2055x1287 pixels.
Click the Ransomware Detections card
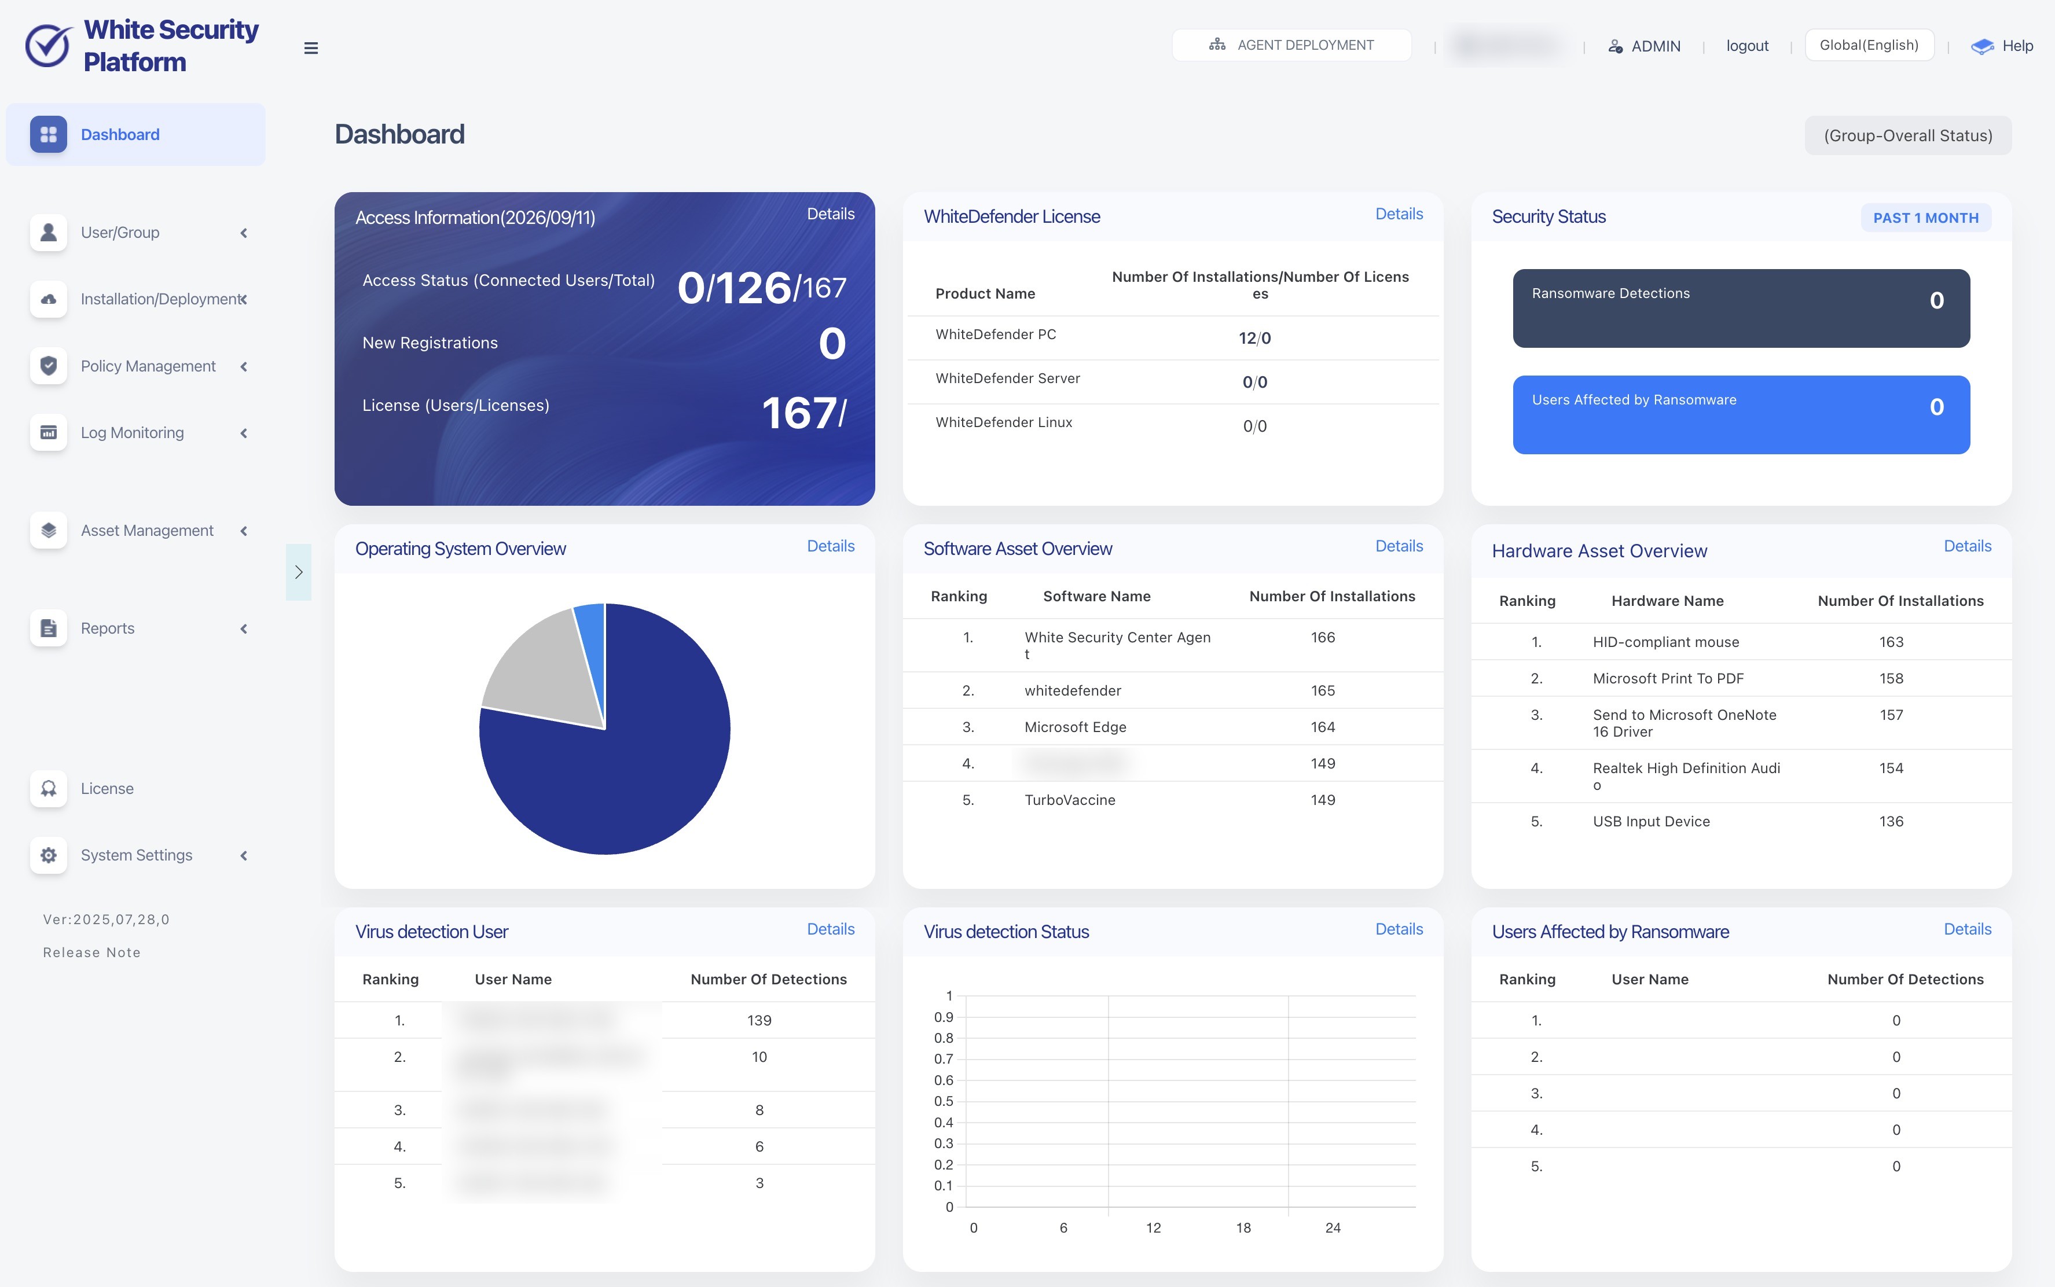tap(1741, 308)
